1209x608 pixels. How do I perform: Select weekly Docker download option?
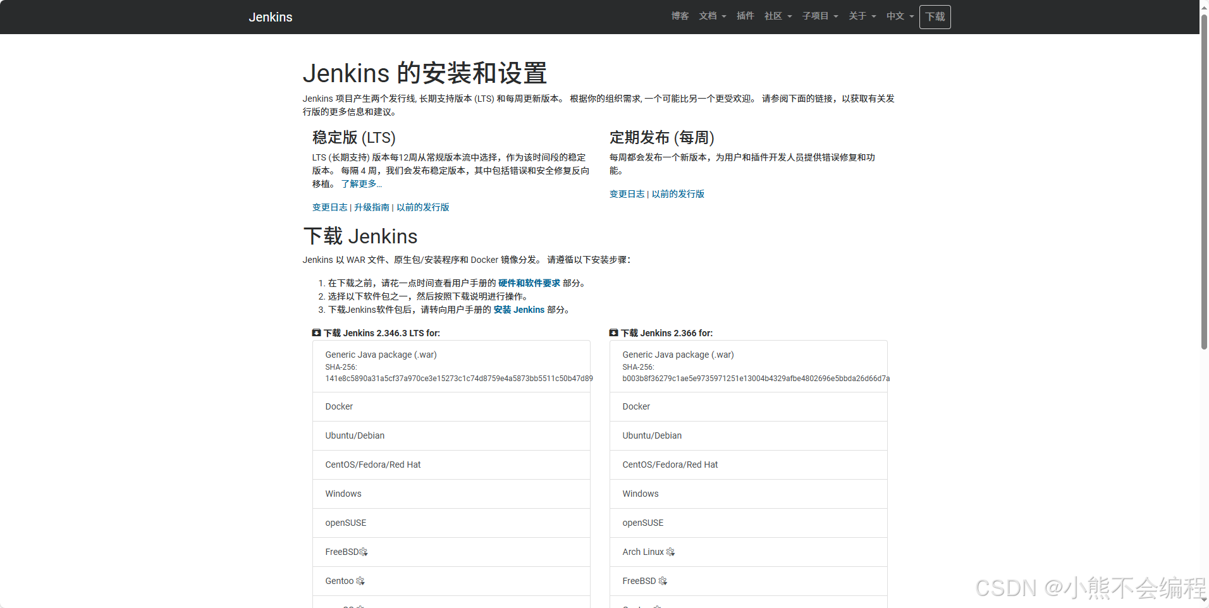tap(748, 407)
